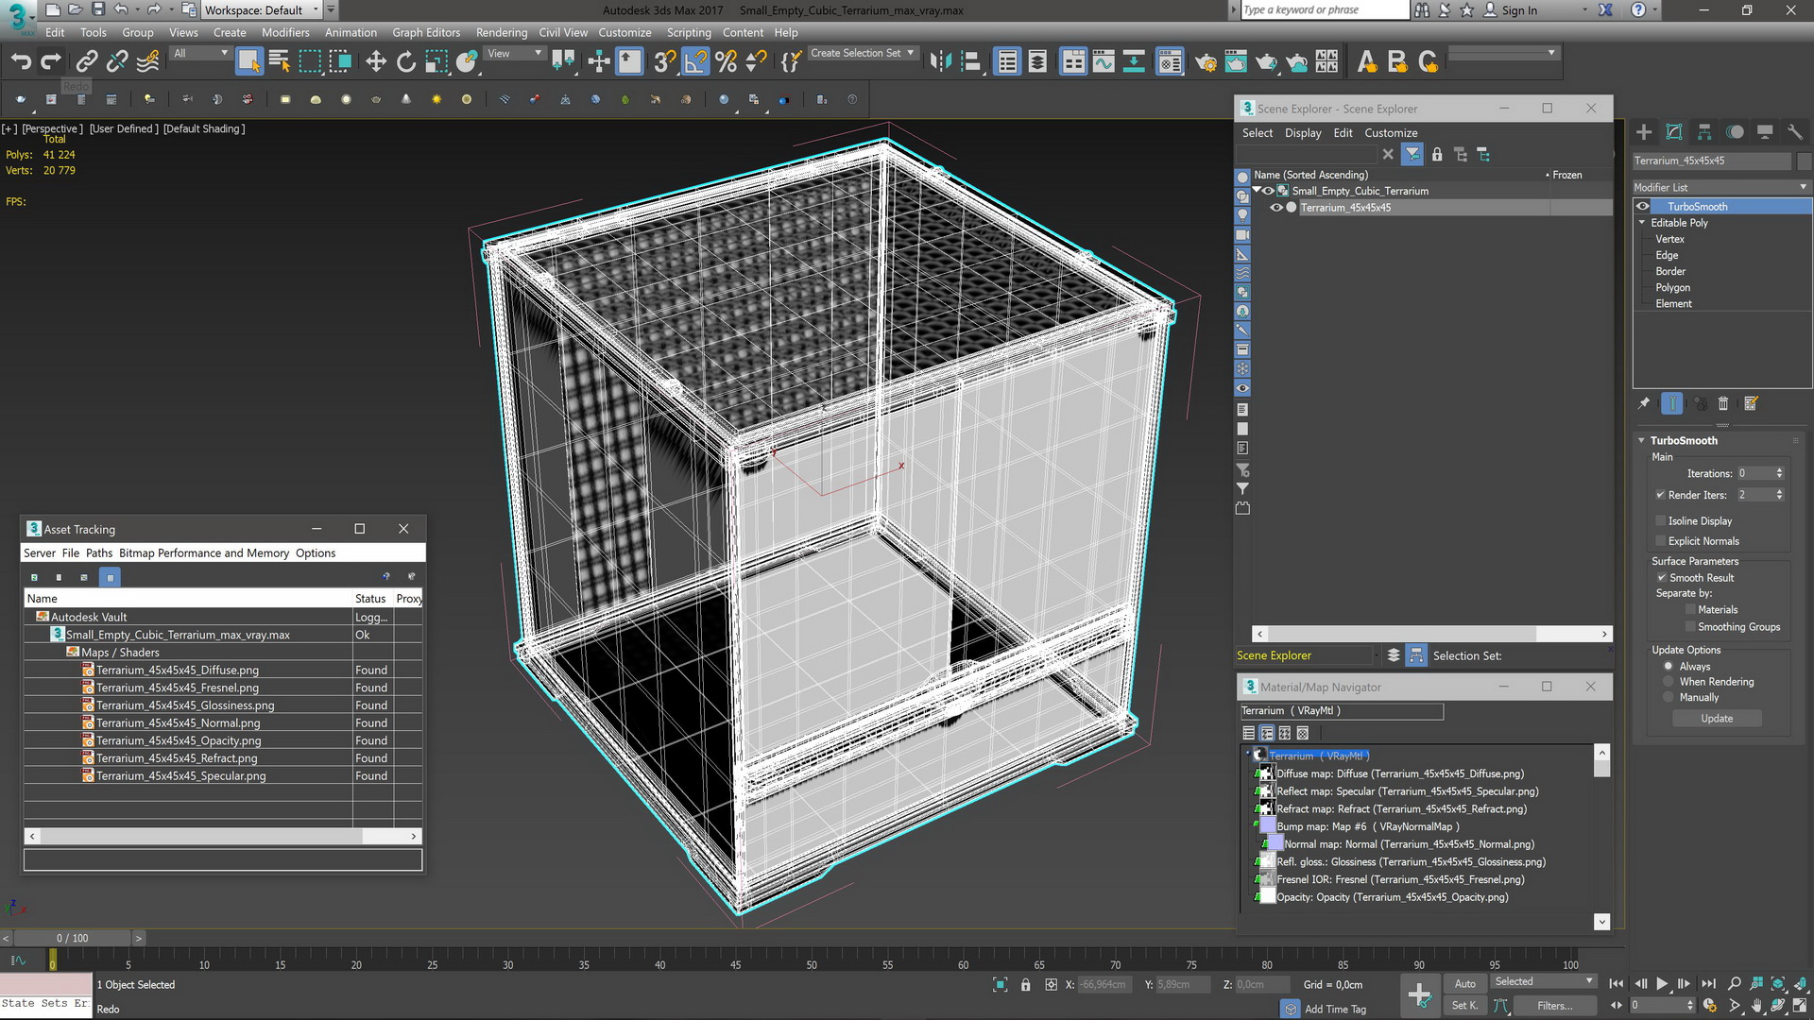Hide Terrarium_45x45x45 via eye icon
1814x1020 pixels.
pyautogui.click(x=1276, y=208)
